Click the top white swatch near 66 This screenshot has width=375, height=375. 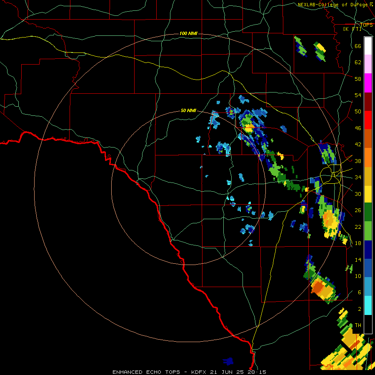pos(368,46)
